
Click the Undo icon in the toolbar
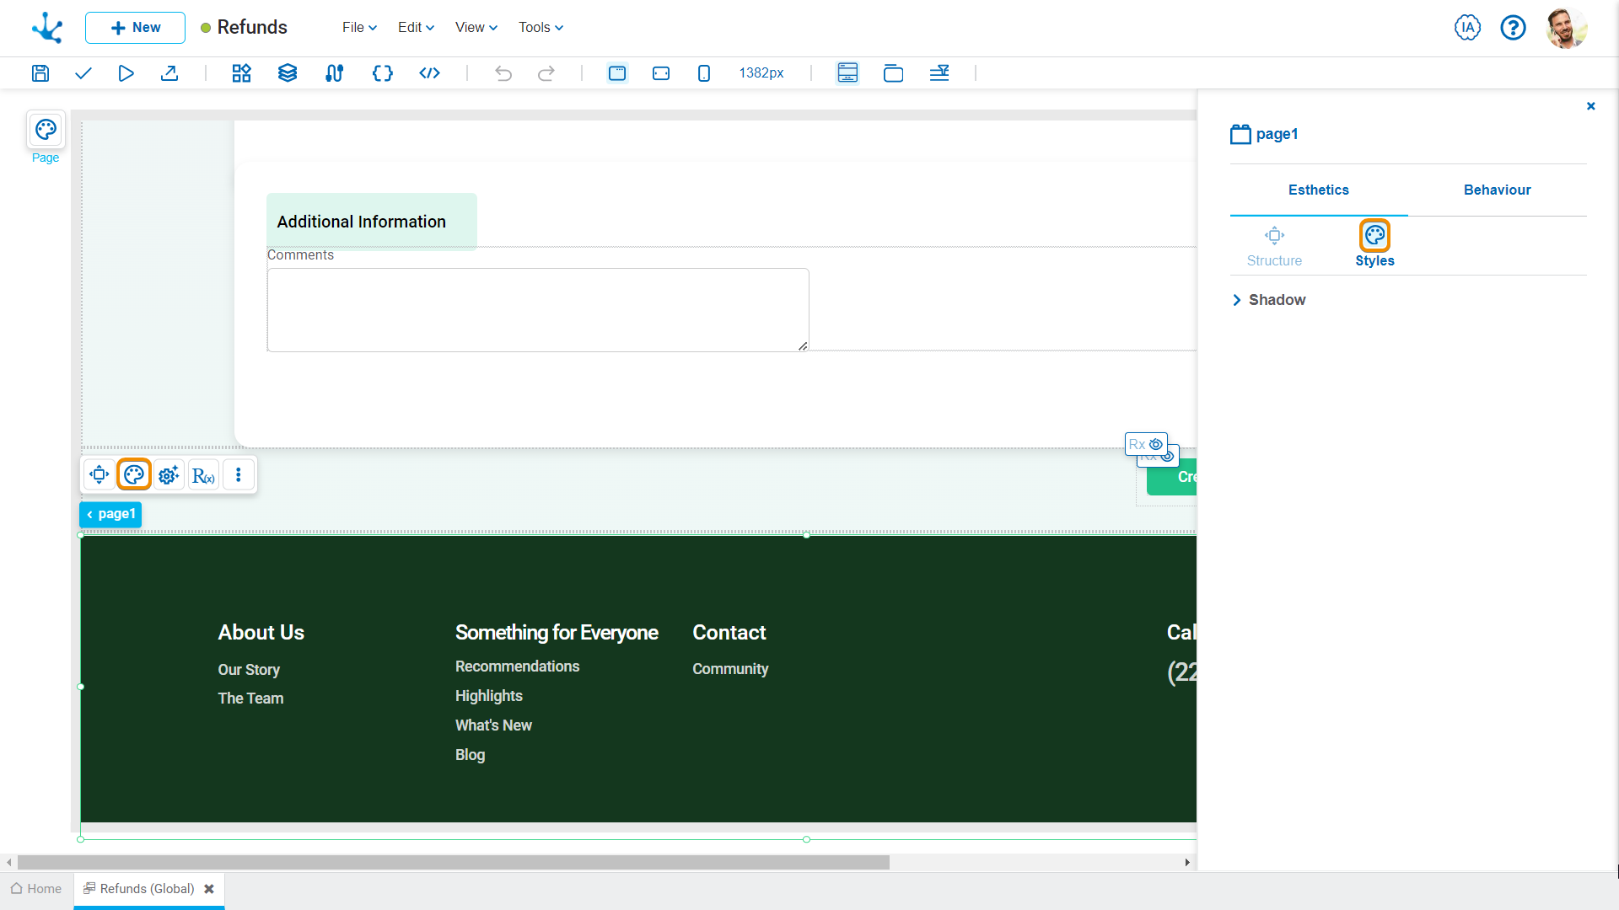coord(503,72)
